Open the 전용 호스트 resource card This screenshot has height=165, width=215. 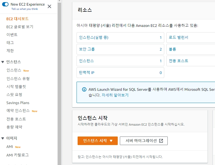pos(191,61)
